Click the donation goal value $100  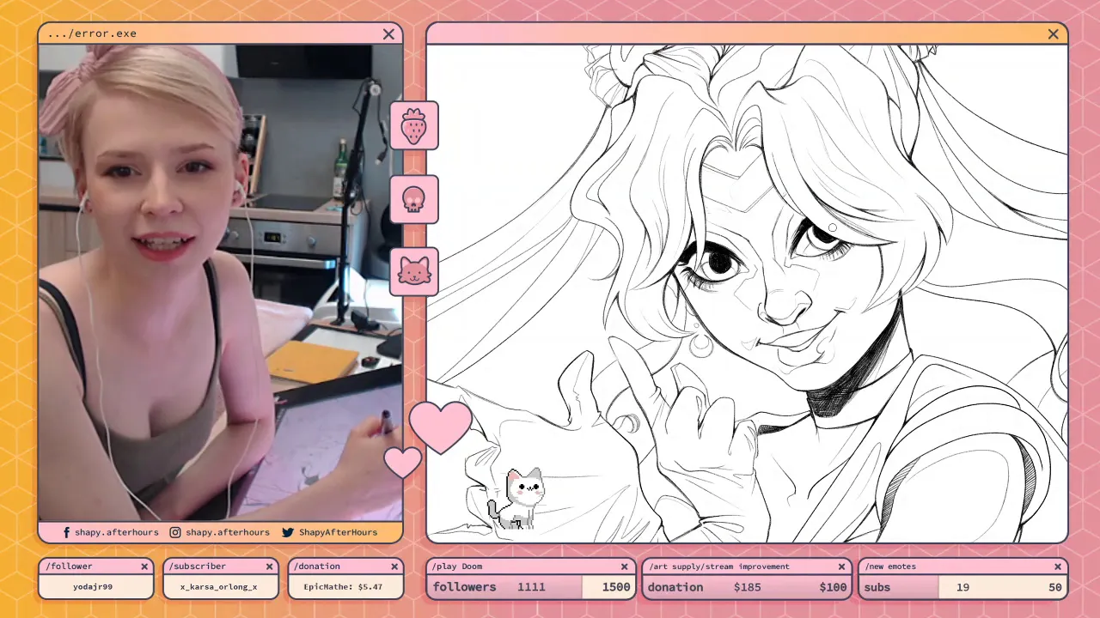pos(833,587)
